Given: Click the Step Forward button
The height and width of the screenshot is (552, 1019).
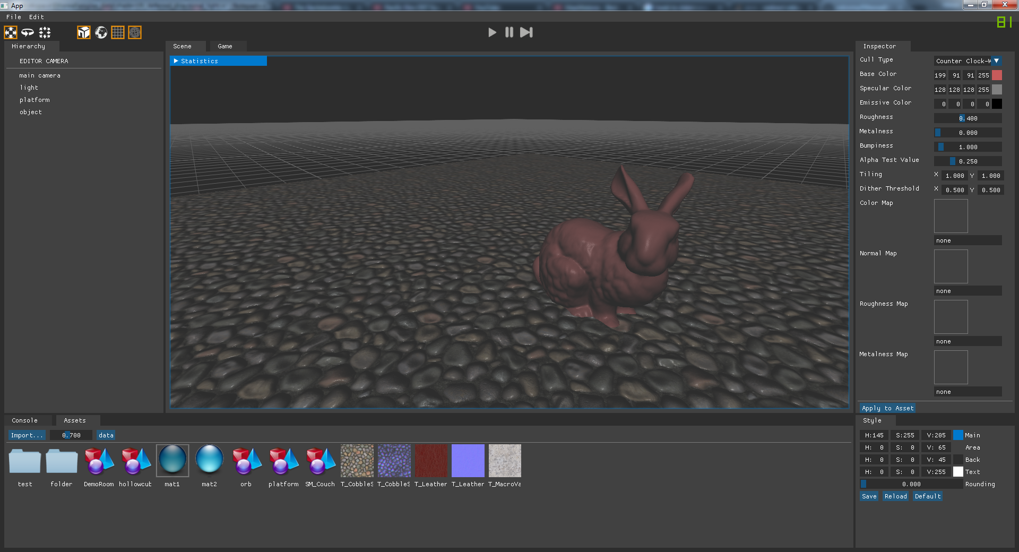Looking at the screenshot, I should coord(526,32).
